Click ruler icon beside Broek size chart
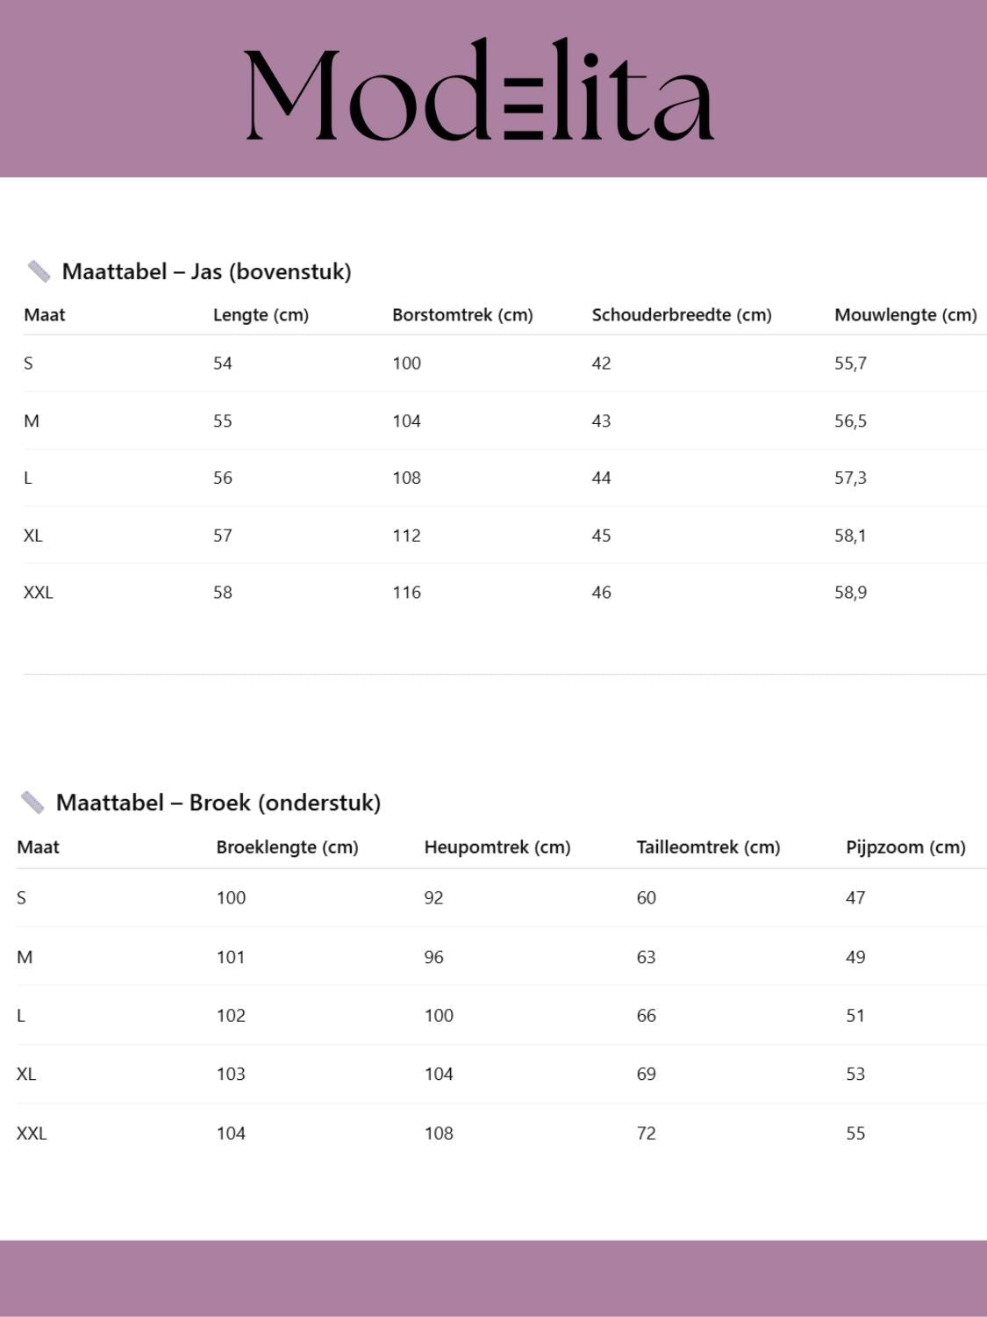Image resolution: width=987 pixels, height=1317 pixels. (32, 802)
